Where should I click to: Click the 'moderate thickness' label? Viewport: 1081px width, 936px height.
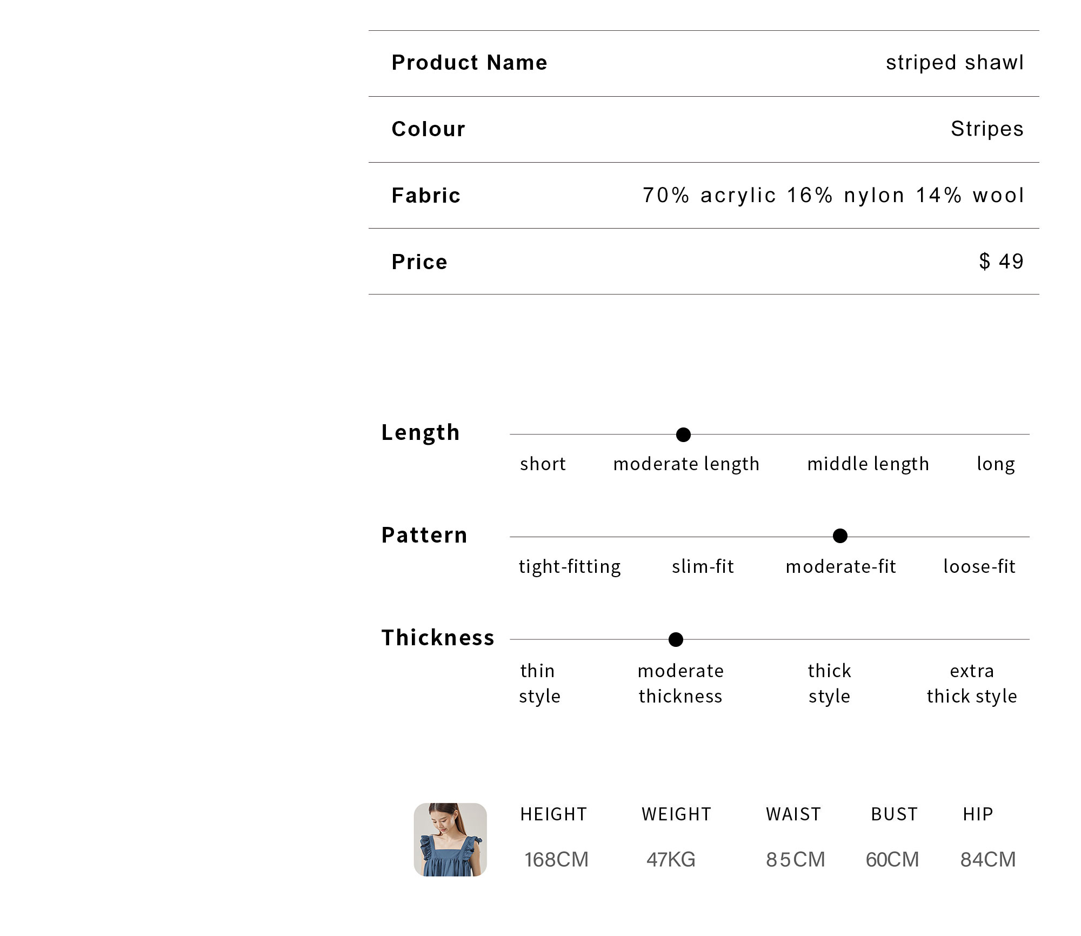[x=680, y=683]
